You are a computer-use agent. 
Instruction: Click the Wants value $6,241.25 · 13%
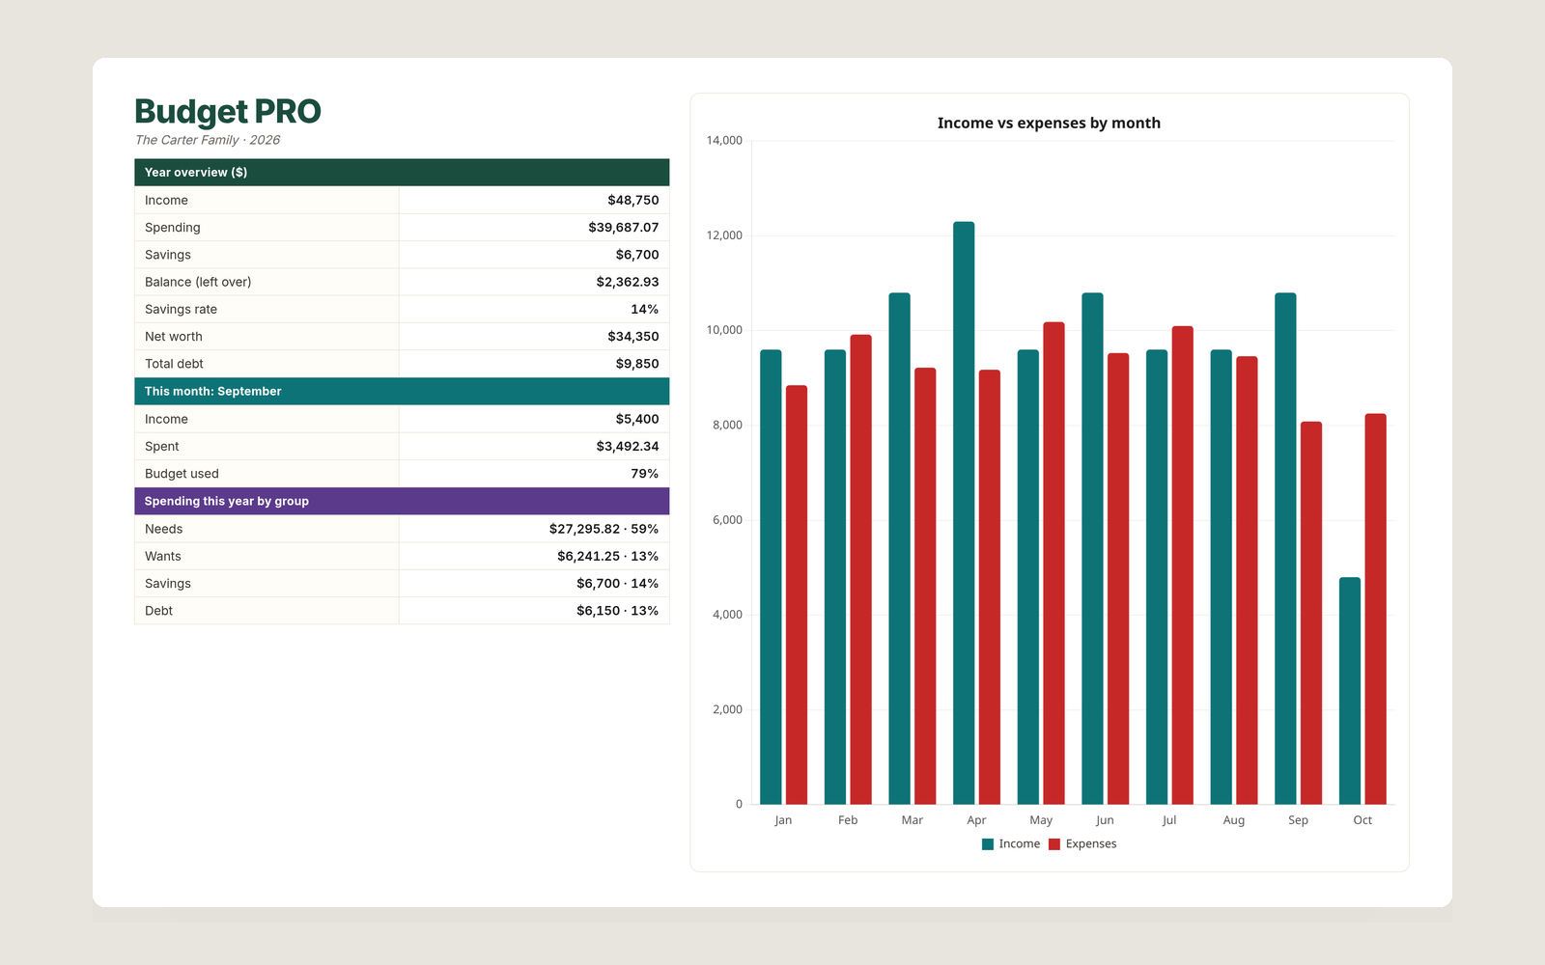[607, 556]
